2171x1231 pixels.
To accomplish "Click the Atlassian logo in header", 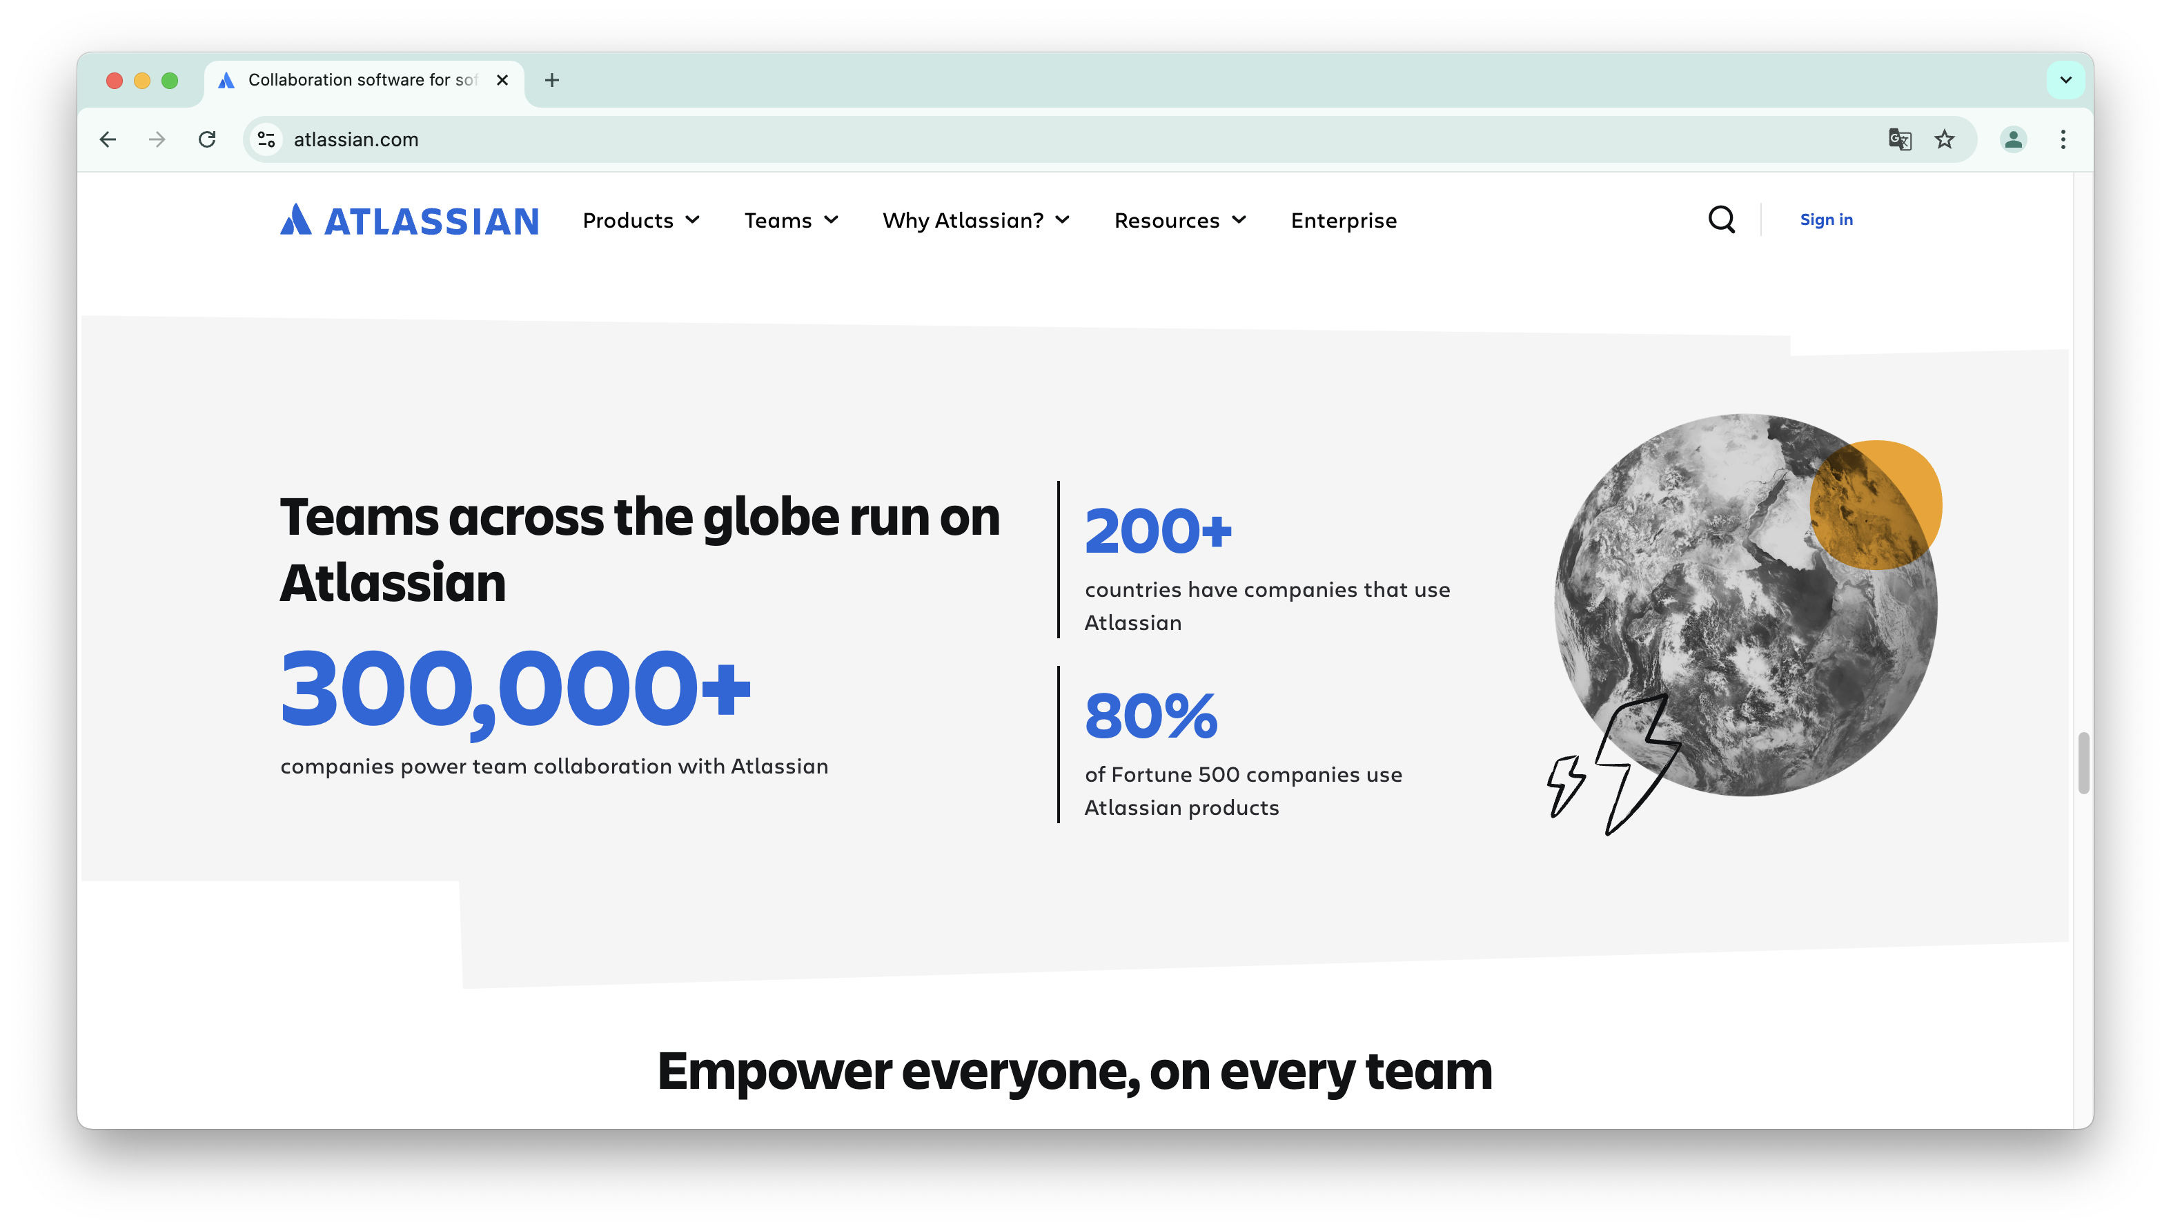I will pos(409,221).
